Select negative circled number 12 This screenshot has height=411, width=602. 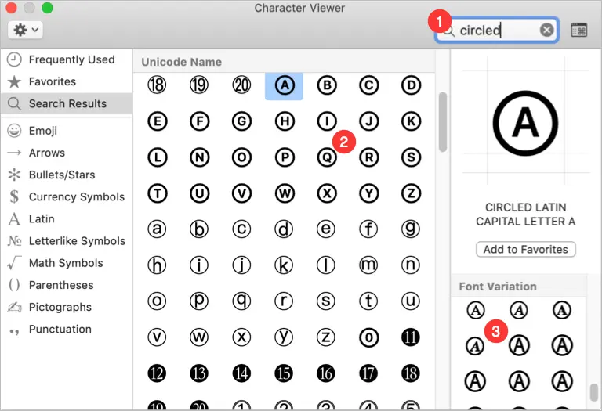(x=157, y=373)
